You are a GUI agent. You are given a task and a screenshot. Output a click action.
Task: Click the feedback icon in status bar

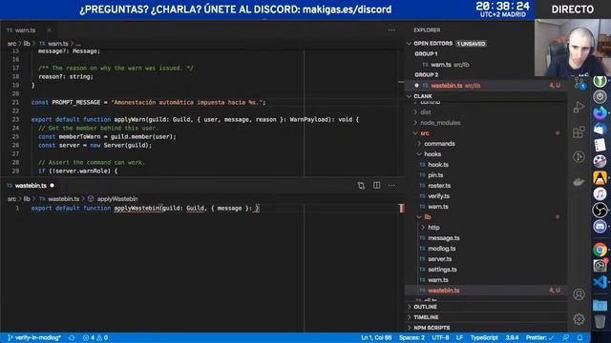(565, 338)
